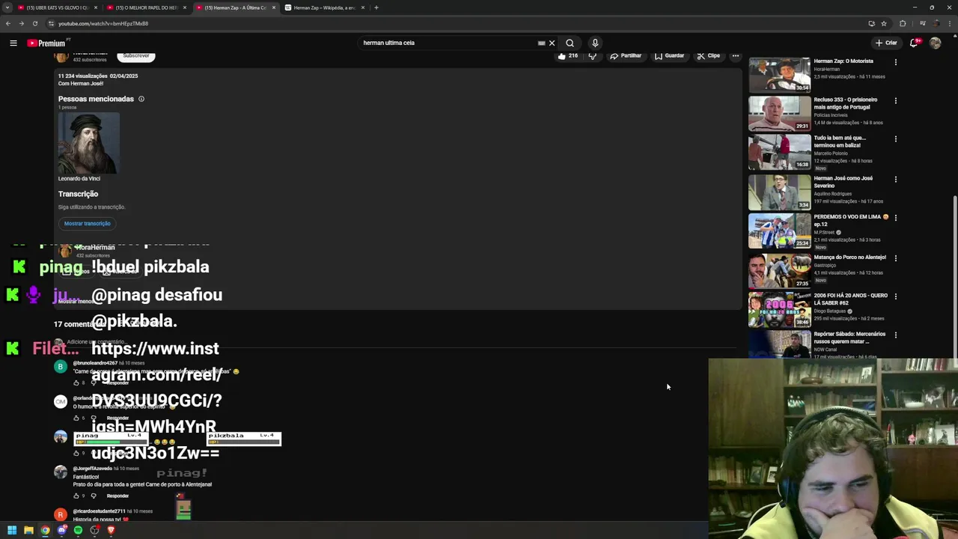Viewport: 958px width, 539px height.
Task: Open the on-screen keyboard in search box
Action: [x=541, y=43]
